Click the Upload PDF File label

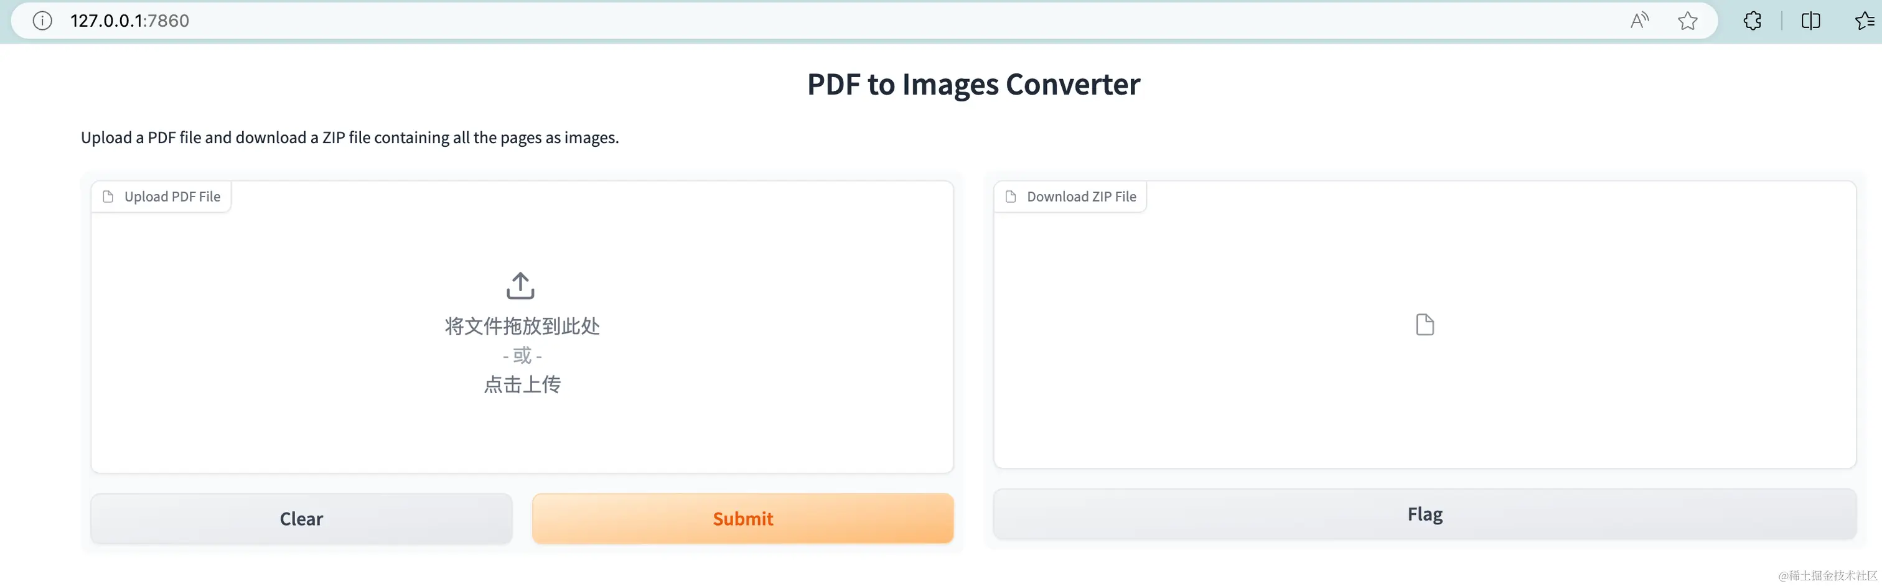click(172, 197)
